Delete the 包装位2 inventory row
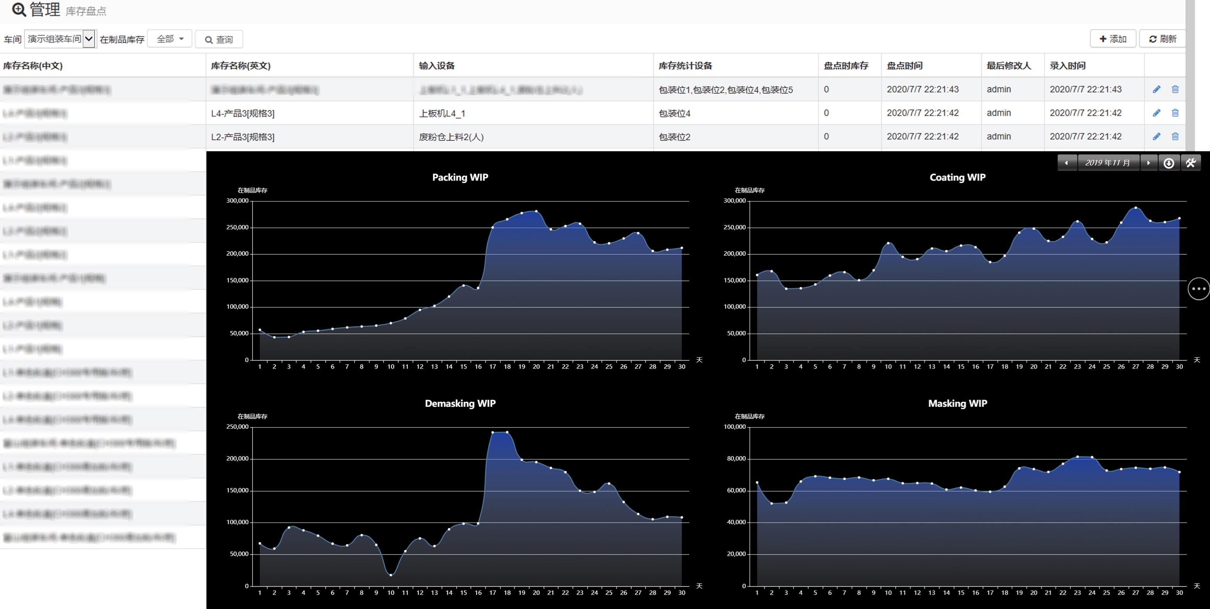Viewport: 1210px width, 609px height. point(1175,136)
